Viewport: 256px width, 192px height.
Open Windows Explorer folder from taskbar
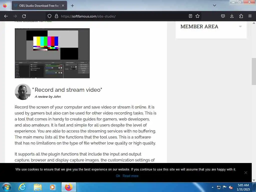38,187
